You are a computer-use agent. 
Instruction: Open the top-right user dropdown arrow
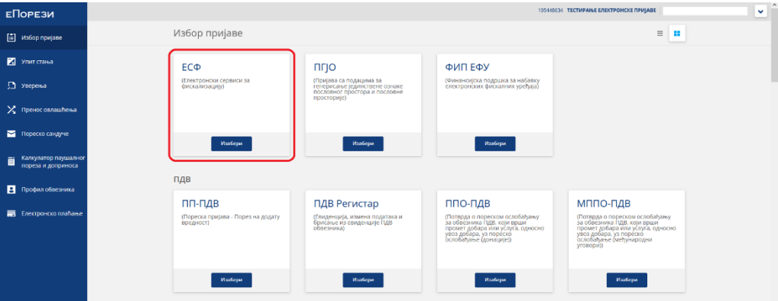(x=760, y=11)
